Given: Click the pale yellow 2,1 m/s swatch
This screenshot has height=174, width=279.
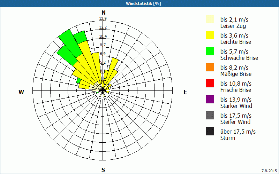Looking at the screenshot, I should (210, 19).
